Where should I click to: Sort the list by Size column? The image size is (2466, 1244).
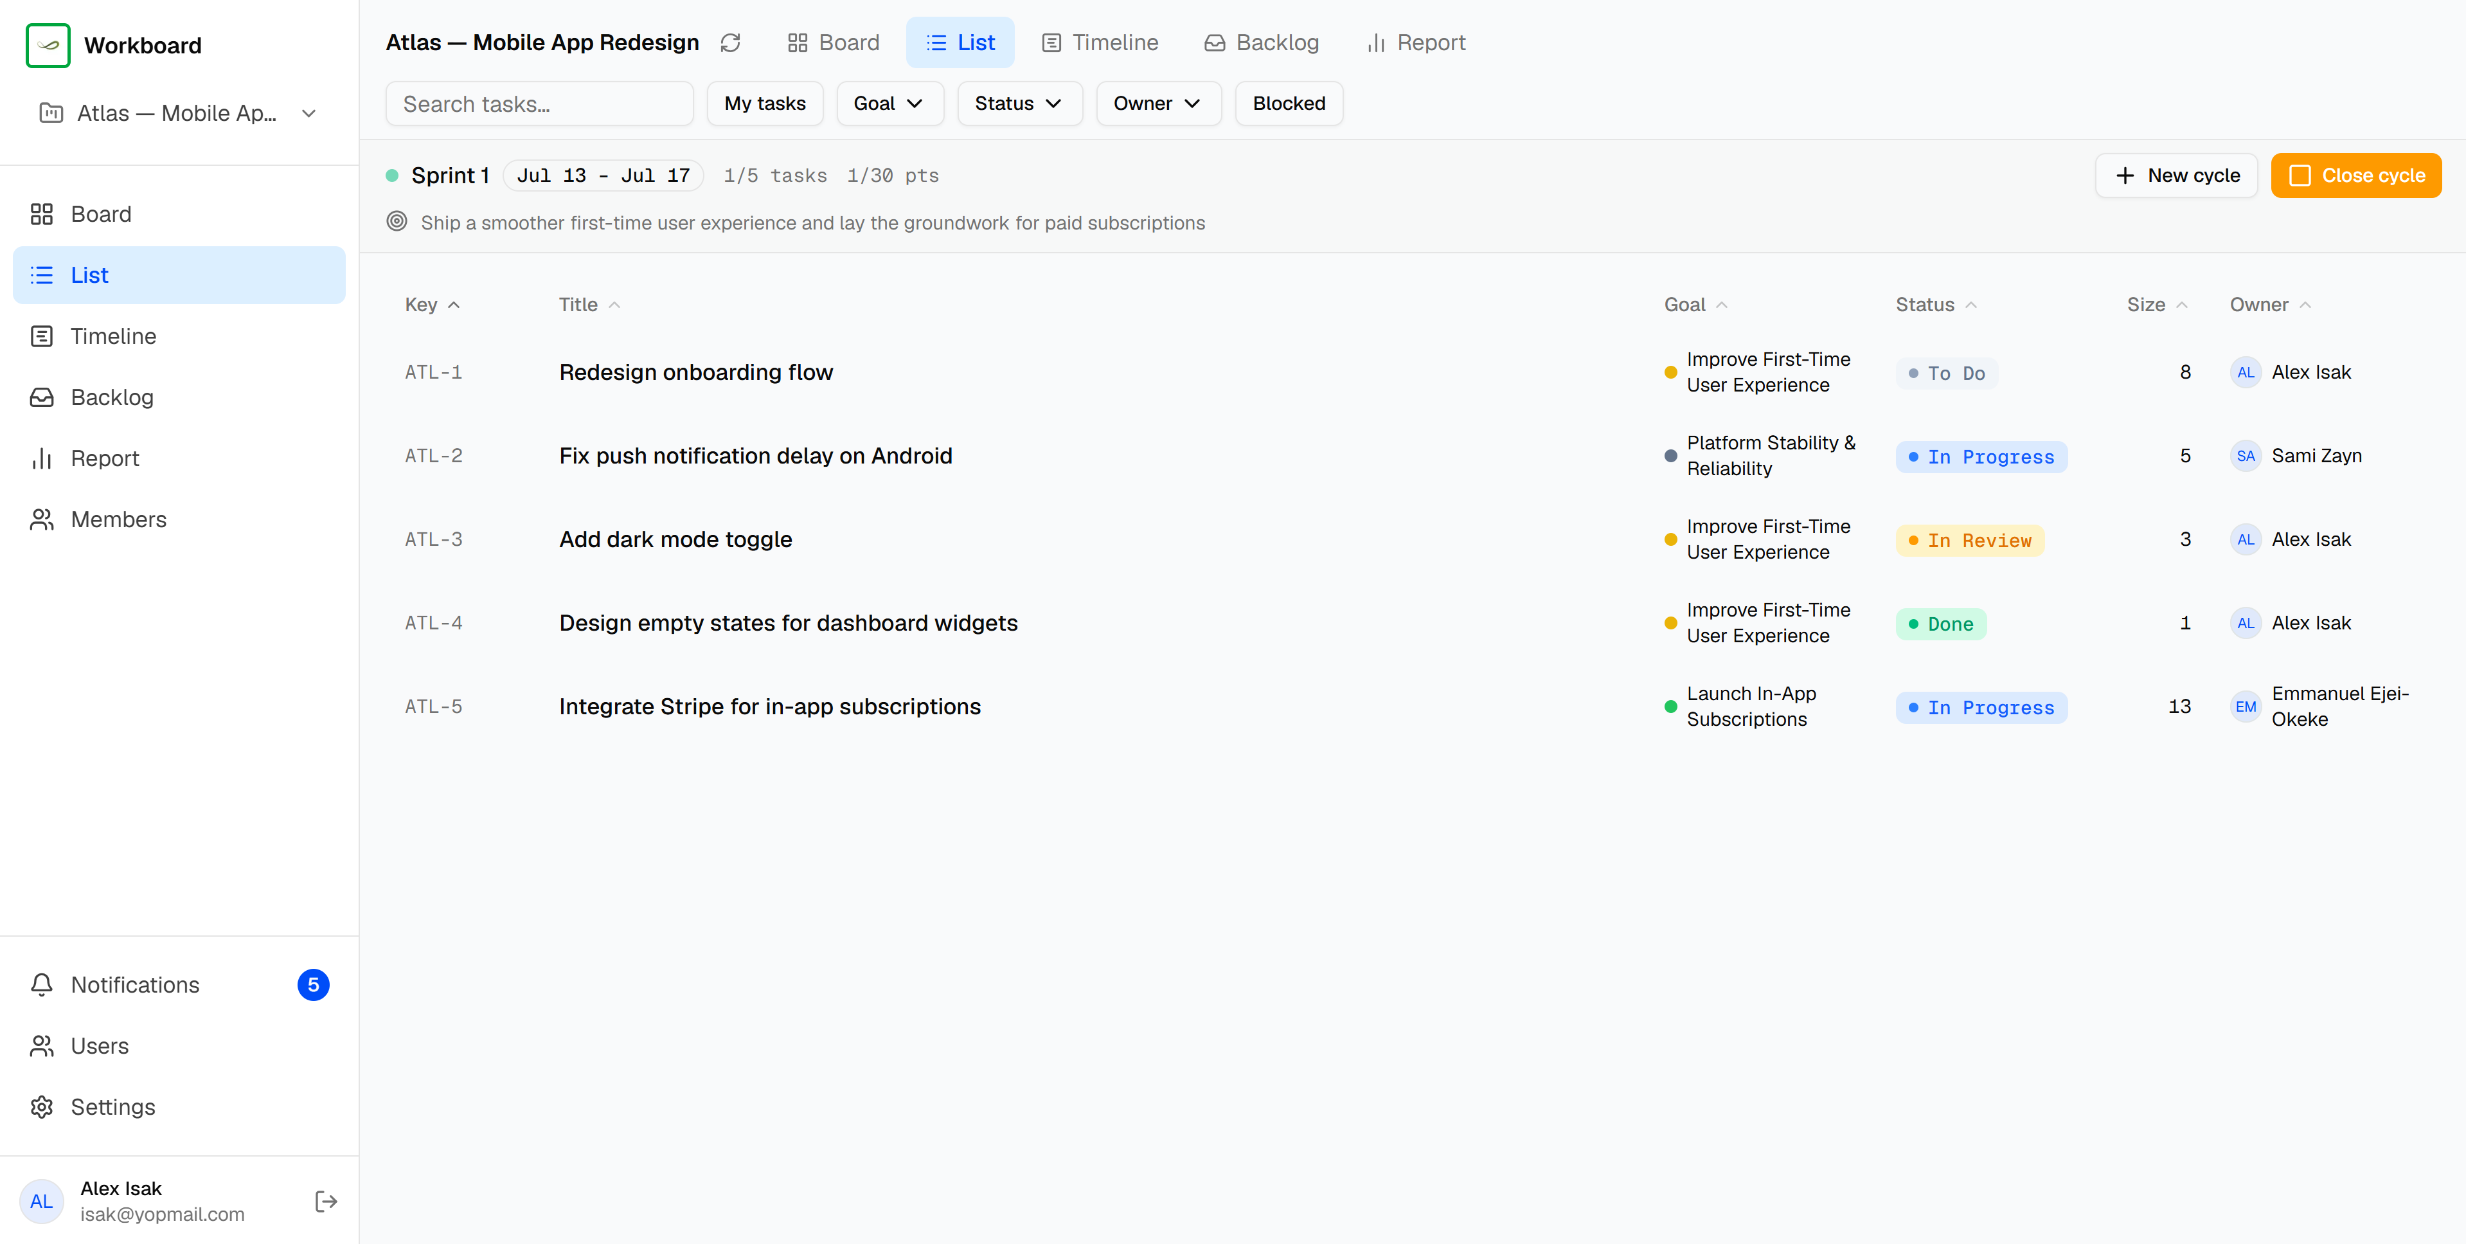[2158, 305]
